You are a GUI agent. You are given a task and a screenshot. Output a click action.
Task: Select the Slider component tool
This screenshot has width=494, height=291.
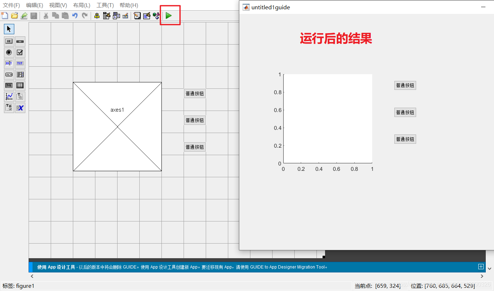[x=20, y=41]
